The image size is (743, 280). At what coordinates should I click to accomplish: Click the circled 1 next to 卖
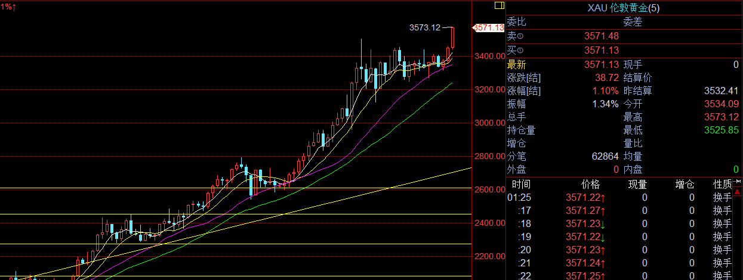pyautogui.click(x=520, y=36)
